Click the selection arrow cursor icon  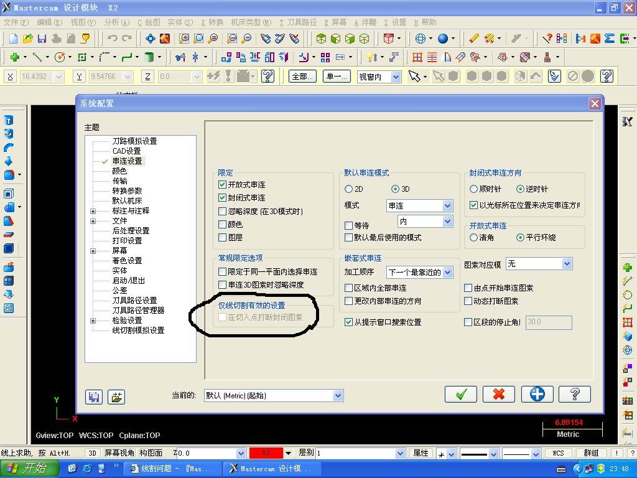pos(414,76)
